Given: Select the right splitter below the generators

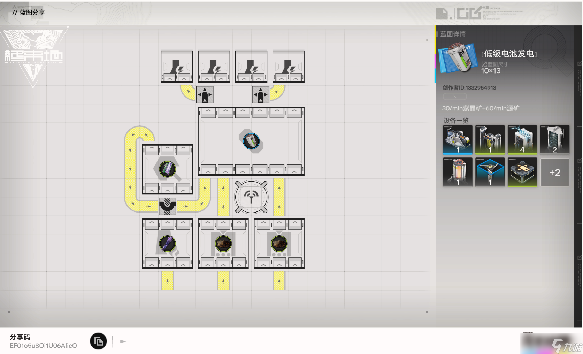Looking at the screenshot, I should [x=261, y=95].
